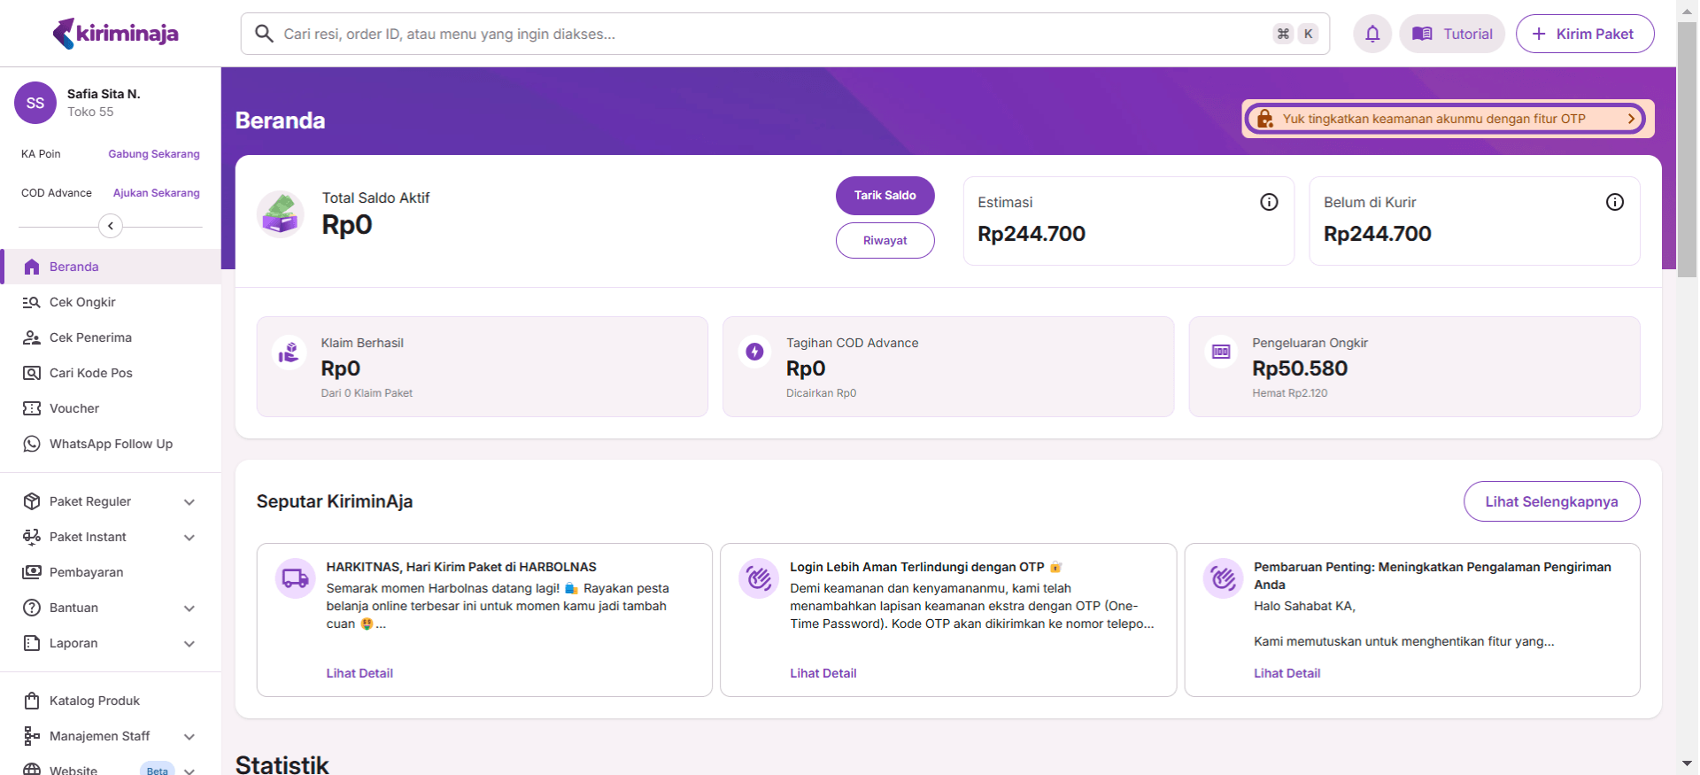Image resolution: width=1700 pixels, height=775 pixels.
Task: Open info icon on Estimasi card
Action: click(x=1268, y=202)
